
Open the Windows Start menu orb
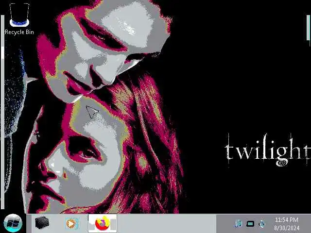pos(13,223)
